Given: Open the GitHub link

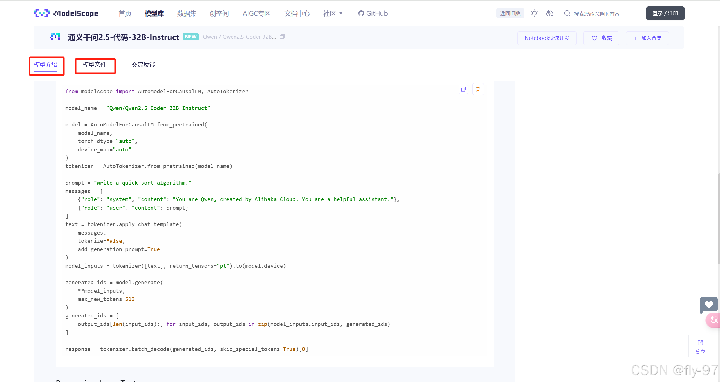Looking at the screenshot, I should 373,13.
